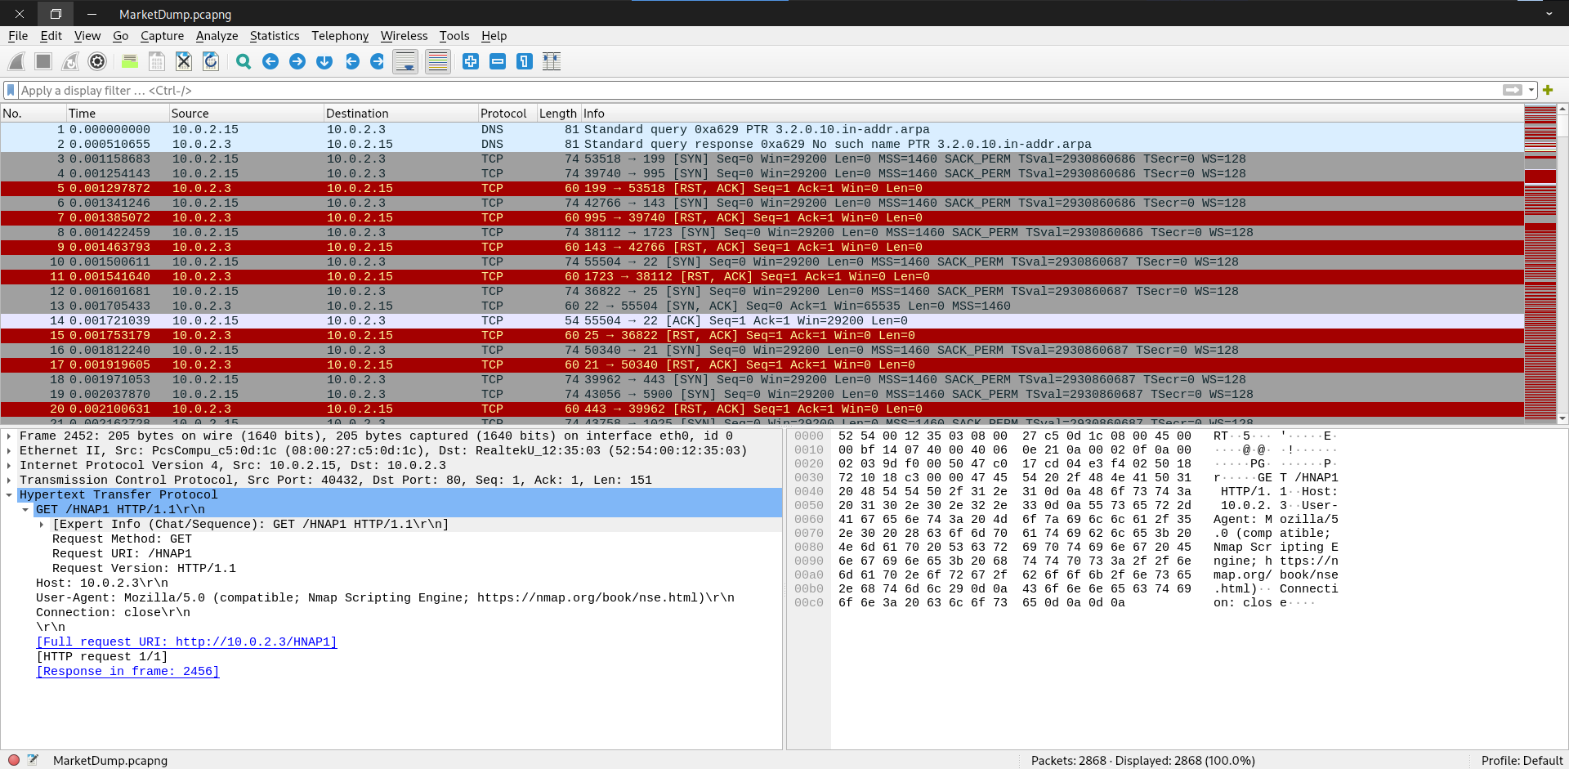Restart the current capture
1569x769 pixels.
tap(70, 61)
